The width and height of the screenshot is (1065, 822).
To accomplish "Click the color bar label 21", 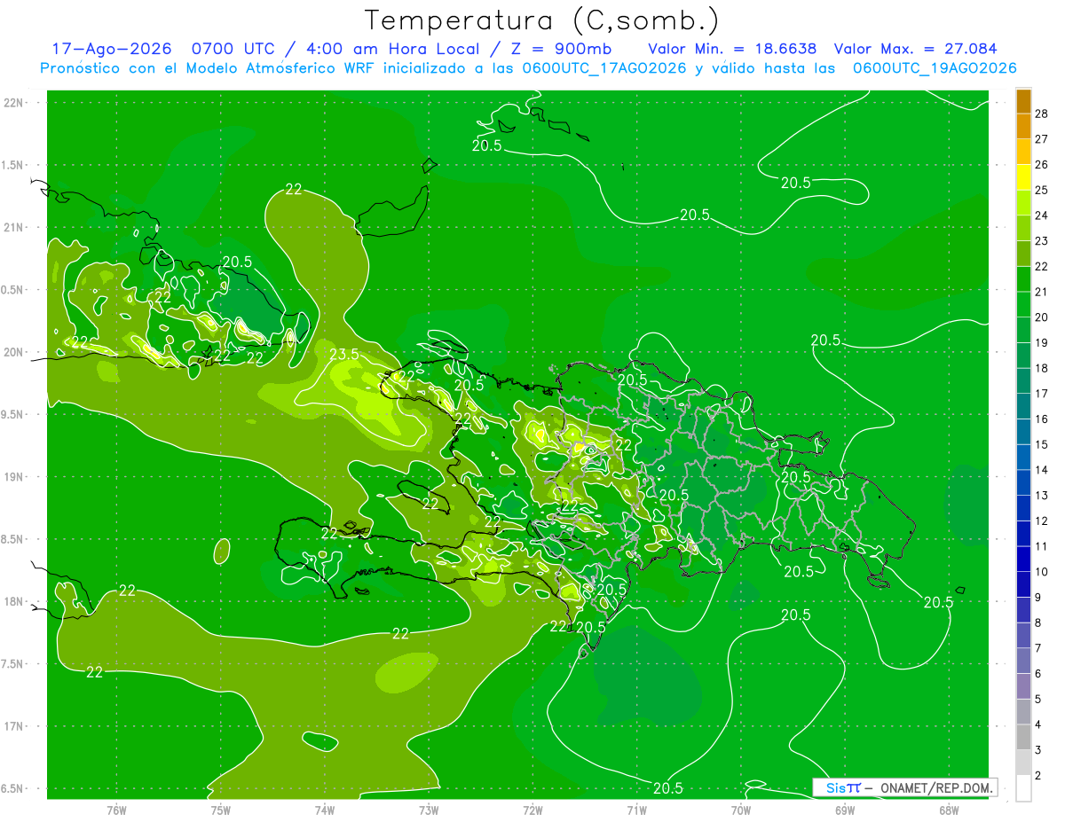I will (1042, 293).
